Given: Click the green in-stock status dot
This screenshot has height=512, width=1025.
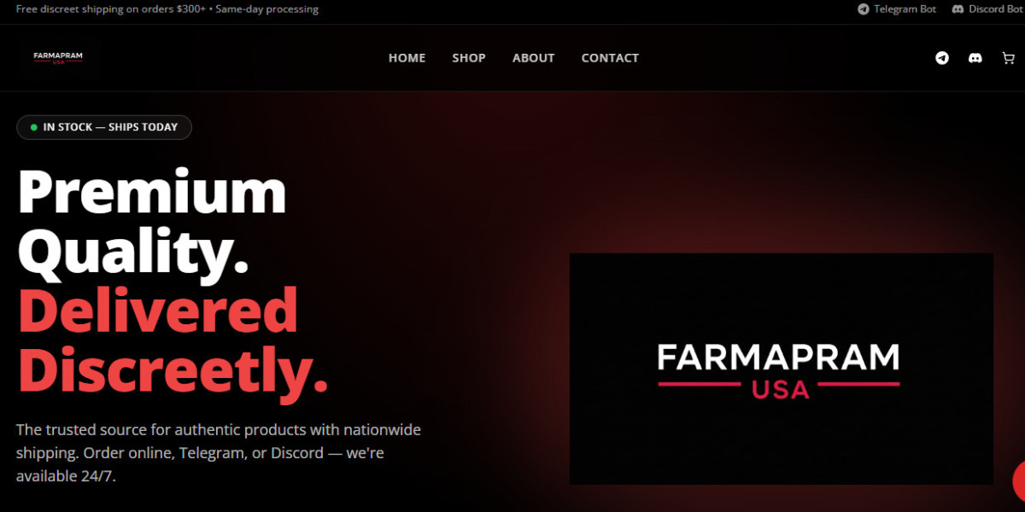Looking at the screenshot, I should [34, 127].
